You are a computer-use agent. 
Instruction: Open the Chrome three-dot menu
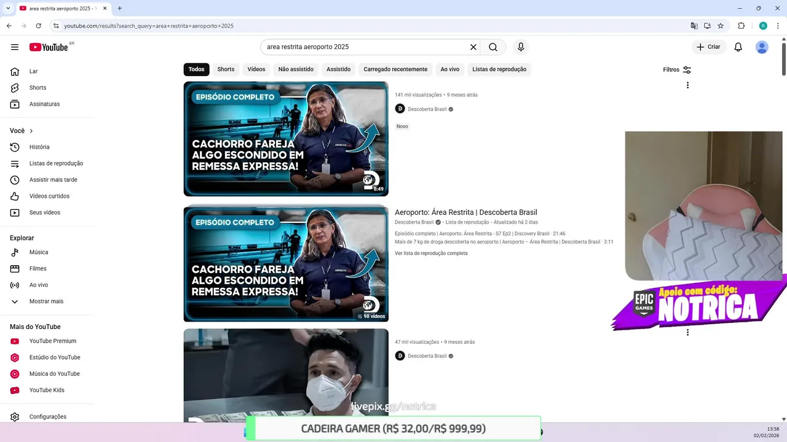click(x=778, y=26)
